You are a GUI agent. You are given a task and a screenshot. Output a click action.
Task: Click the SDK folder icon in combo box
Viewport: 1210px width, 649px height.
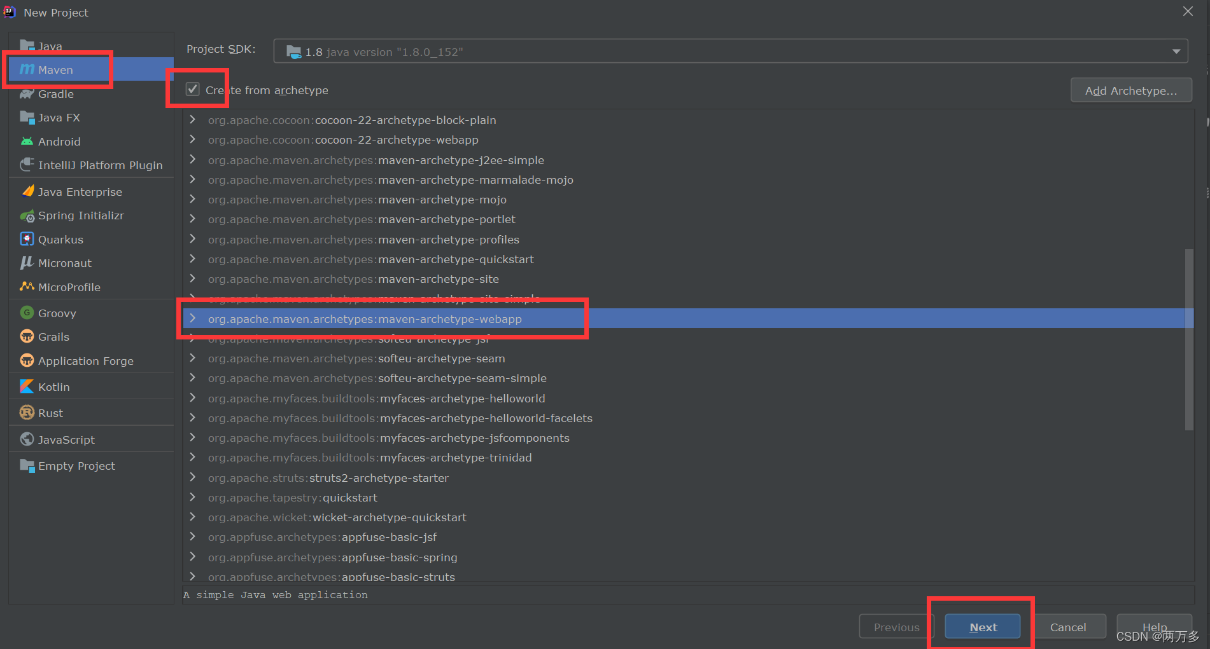coord(293,51)
